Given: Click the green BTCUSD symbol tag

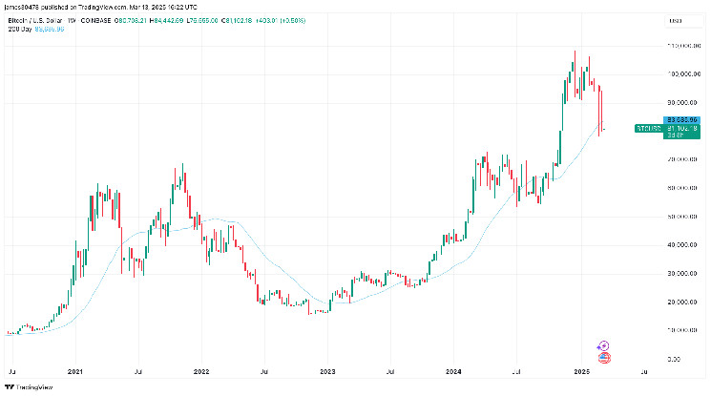Looking at the screenshot, I should click(649, 129).
